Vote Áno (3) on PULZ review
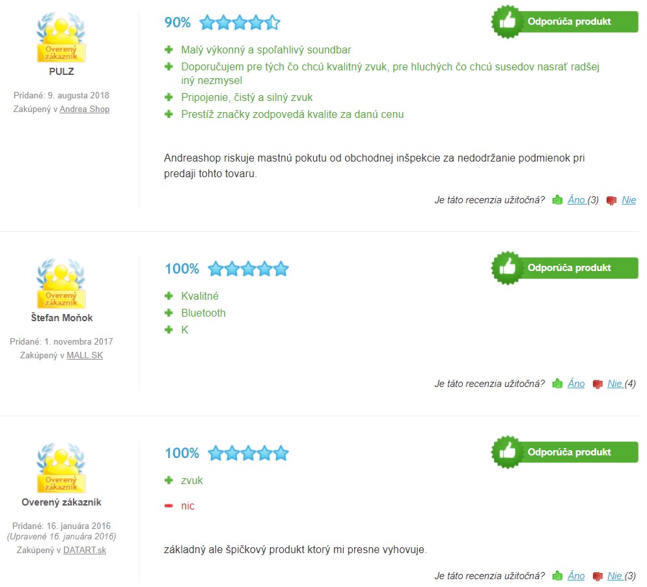Screen dimensions: 647x587 click(583, 200)
